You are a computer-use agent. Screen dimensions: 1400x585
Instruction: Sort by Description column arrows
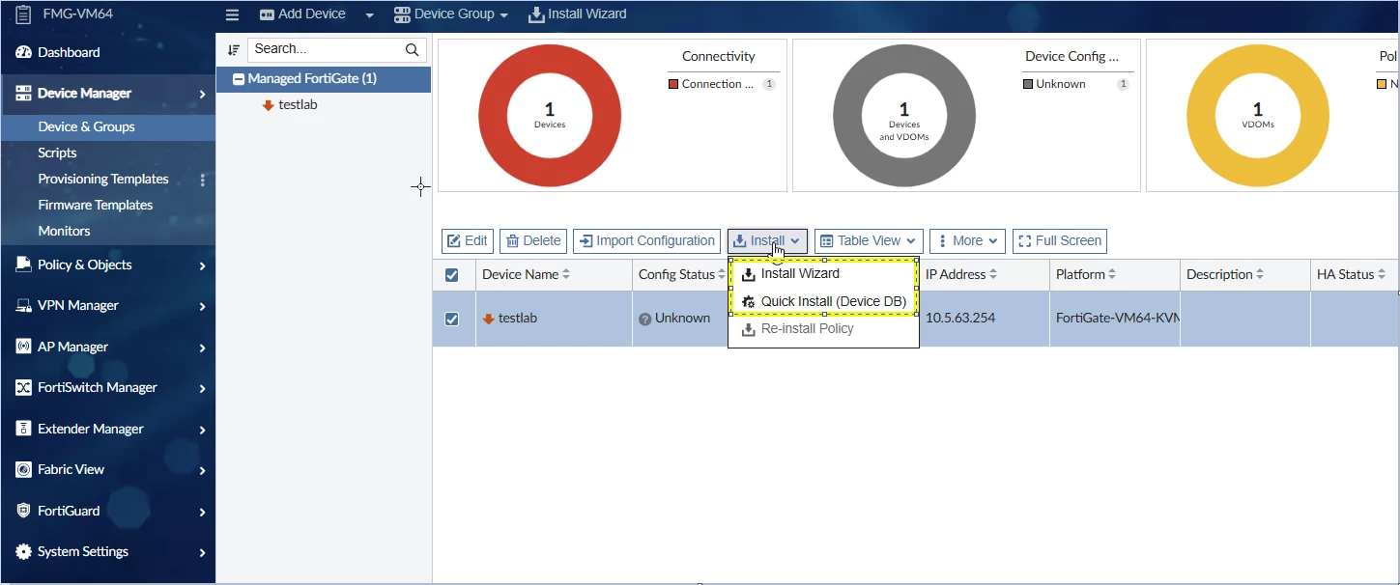1260,275
